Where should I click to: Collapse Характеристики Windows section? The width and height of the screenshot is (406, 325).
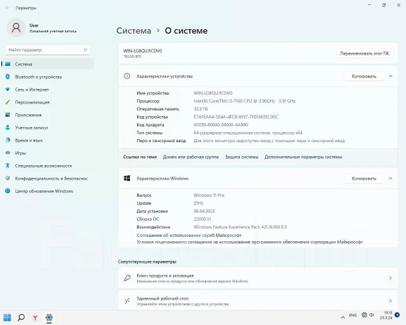tap(391, 178)
